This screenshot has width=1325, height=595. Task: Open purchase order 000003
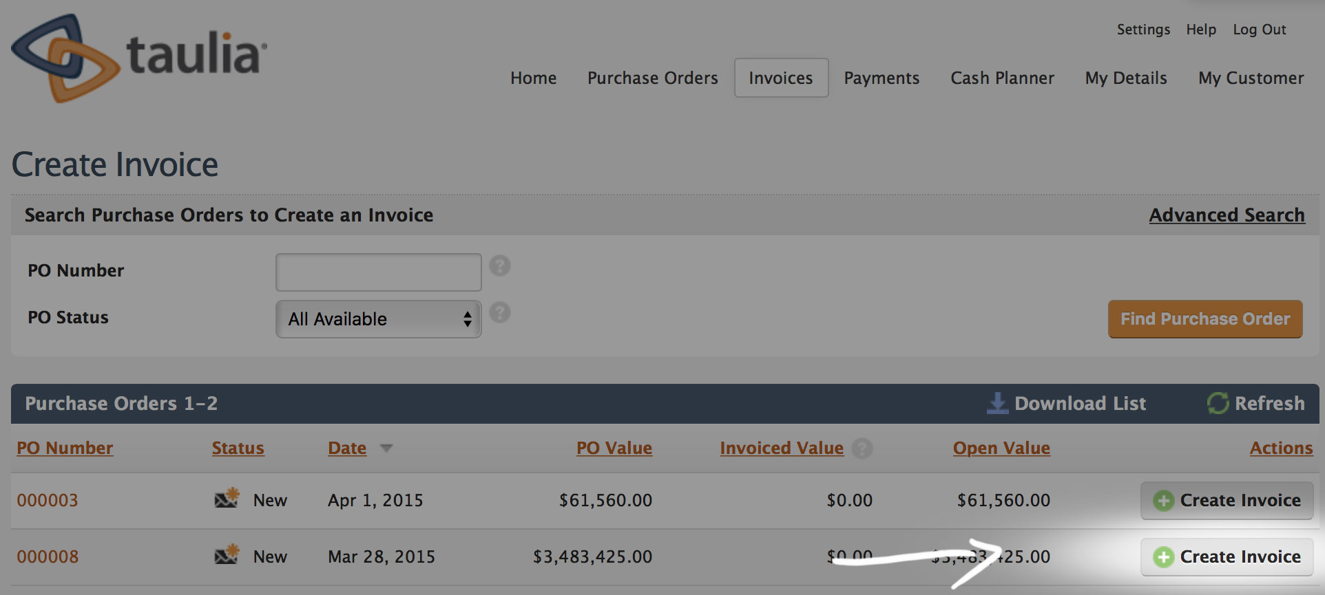pyautogui.click(x=48, y=501)
